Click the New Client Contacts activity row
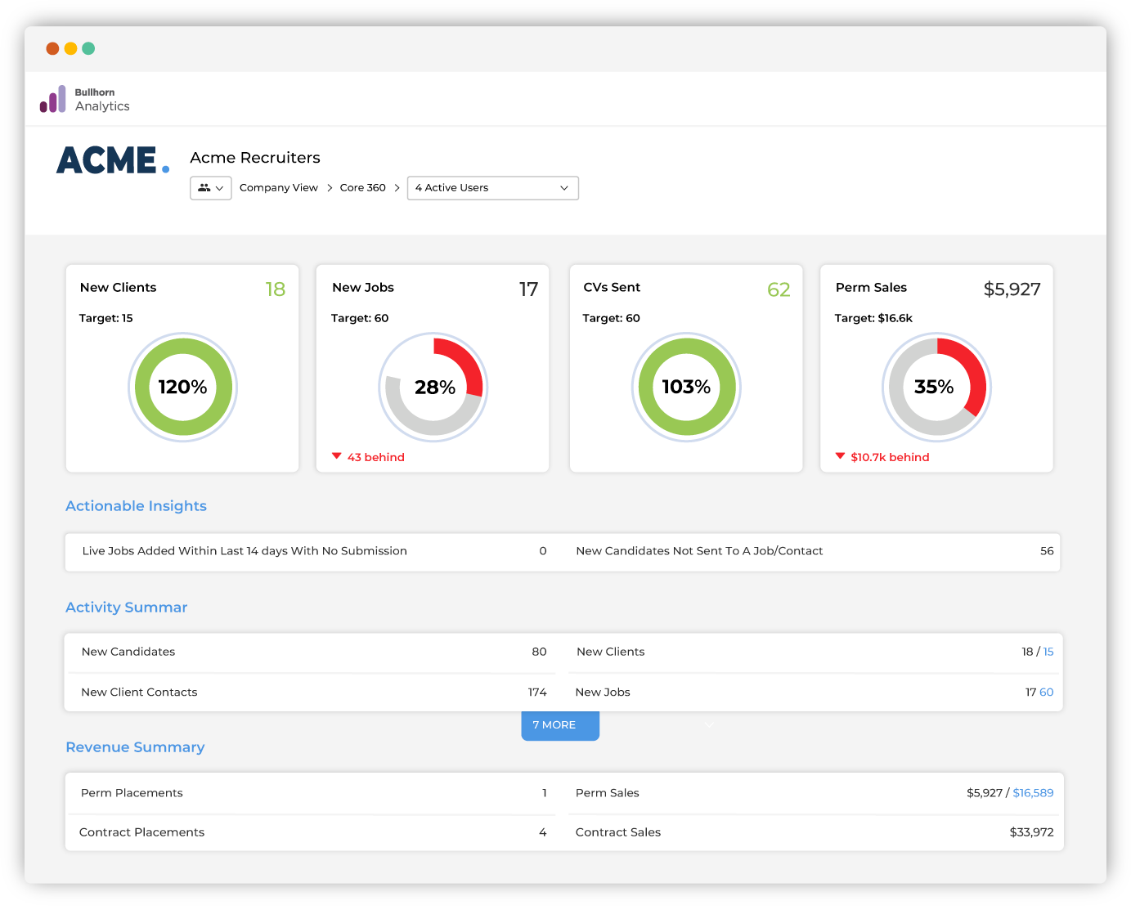 pos(314,693)
